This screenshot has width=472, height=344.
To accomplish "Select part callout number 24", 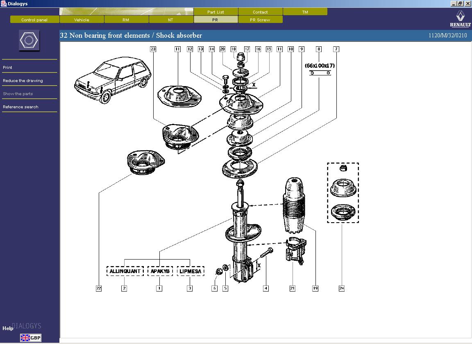I will pos(342,288).
